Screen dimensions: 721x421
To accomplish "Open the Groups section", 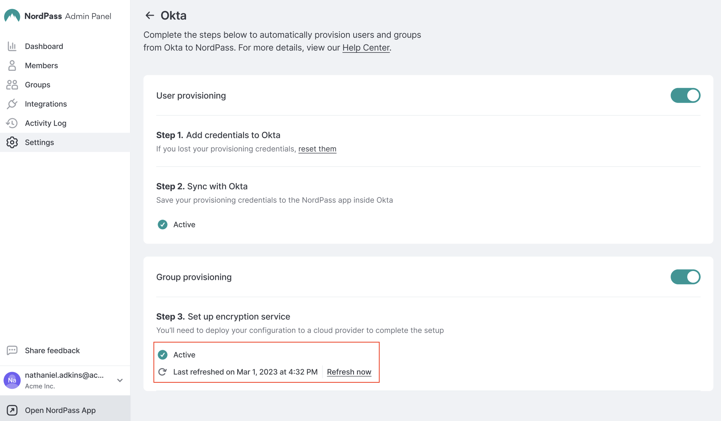I will (65, 85).
